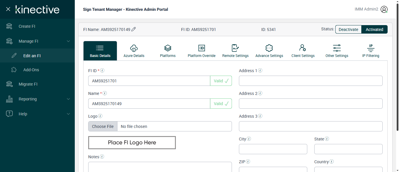Set status to Activated
399x172 pixels.
[374, 29]
